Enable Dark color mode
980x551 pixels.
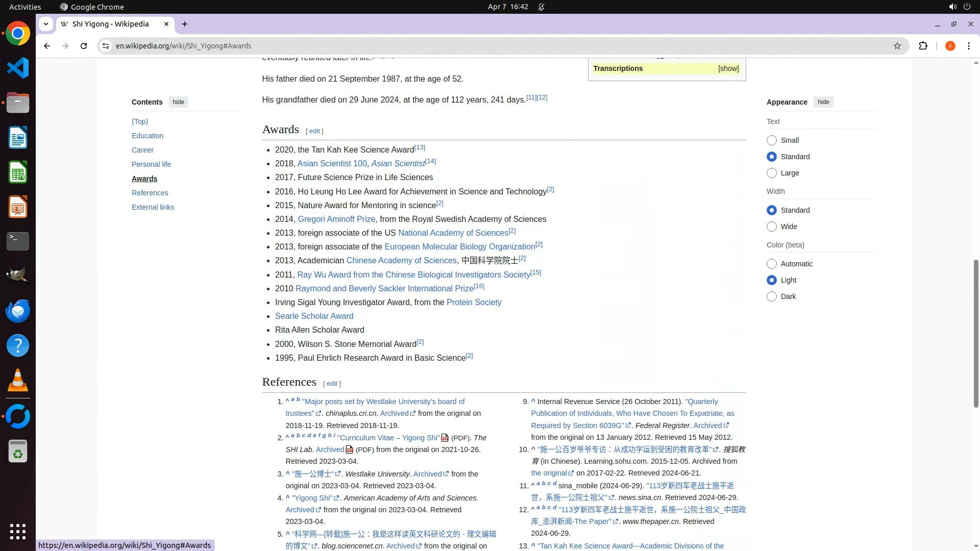click(x=772, y=296)
